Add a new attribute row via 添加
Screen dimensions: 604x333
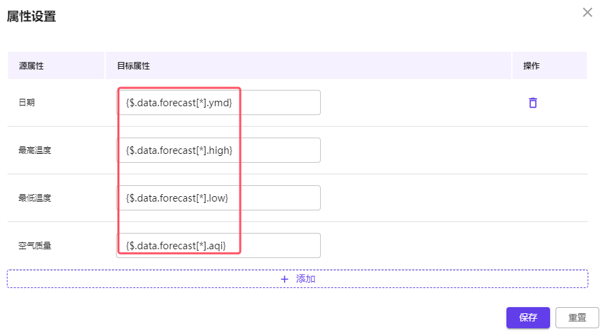click(298, 279)
